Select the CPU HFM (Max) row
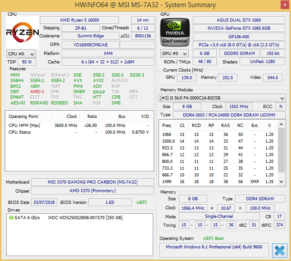The height and width of the screenshot is (261, 291). point(79,126)
